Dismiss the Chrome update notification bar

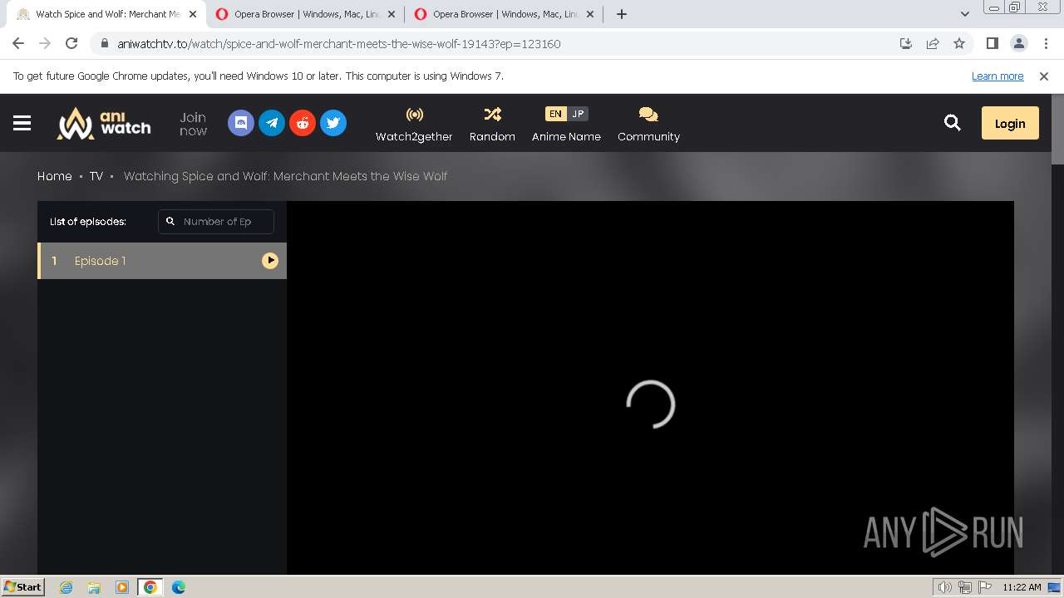(1044, 76)
